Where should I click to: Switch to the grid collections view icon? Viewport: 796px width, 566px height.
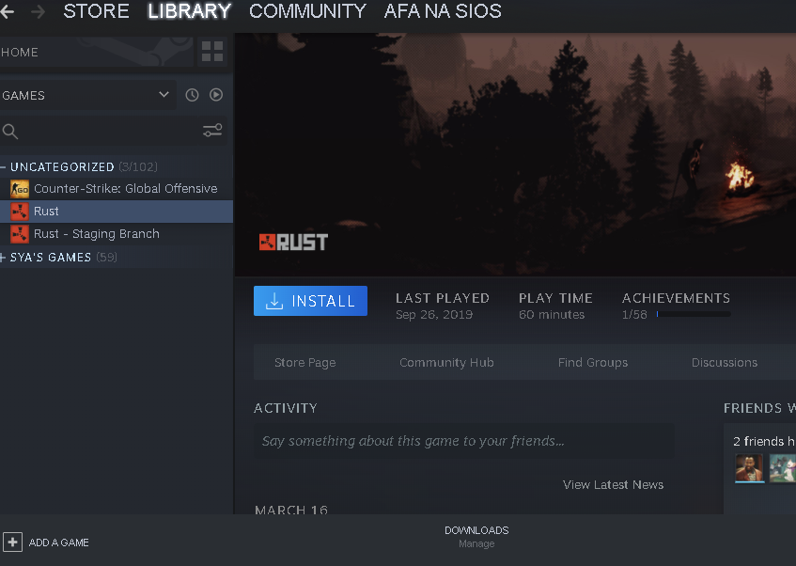[212, 52]
